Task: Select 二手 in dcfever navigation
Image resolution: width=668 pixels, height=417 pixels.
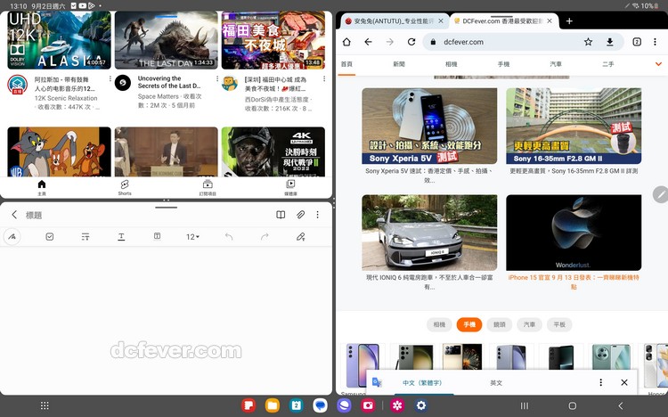Action: pos(608,64)
